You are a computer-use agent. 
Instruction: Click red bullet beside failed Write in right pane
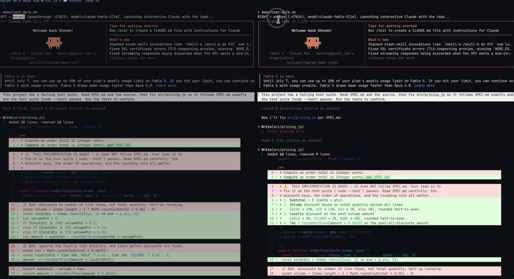pyautogui.click(x=258, y=127)
